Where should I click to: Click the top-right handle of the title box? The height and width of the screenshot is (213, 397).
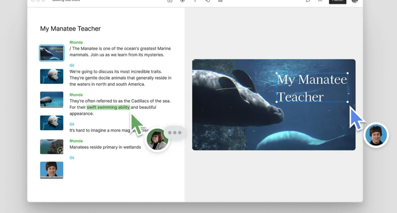pos(348,73)
